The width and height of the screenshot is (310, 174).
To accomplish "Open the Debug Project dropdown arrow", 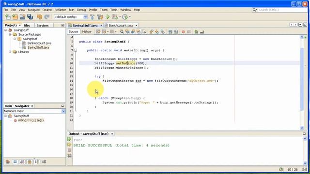I will pos(120,17).
